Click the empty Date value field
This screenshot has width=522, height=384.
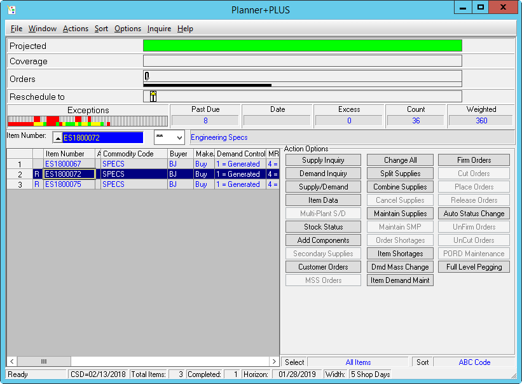[x=277, y=120]
